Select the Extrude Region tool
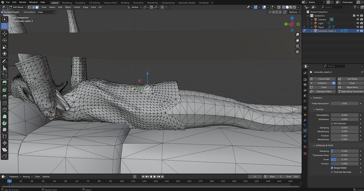 tap(4, 83)
